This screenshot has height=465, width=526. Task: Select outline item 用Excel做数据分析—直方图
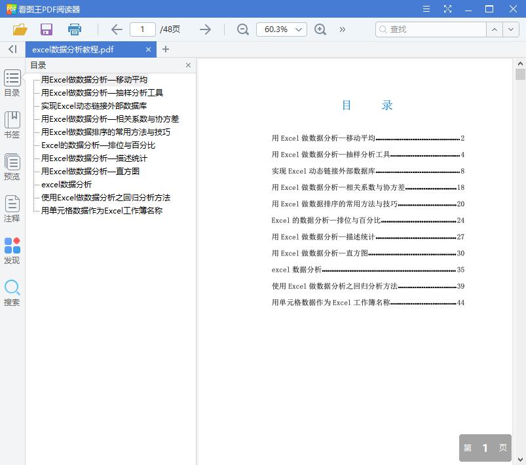tap(90, 172)
